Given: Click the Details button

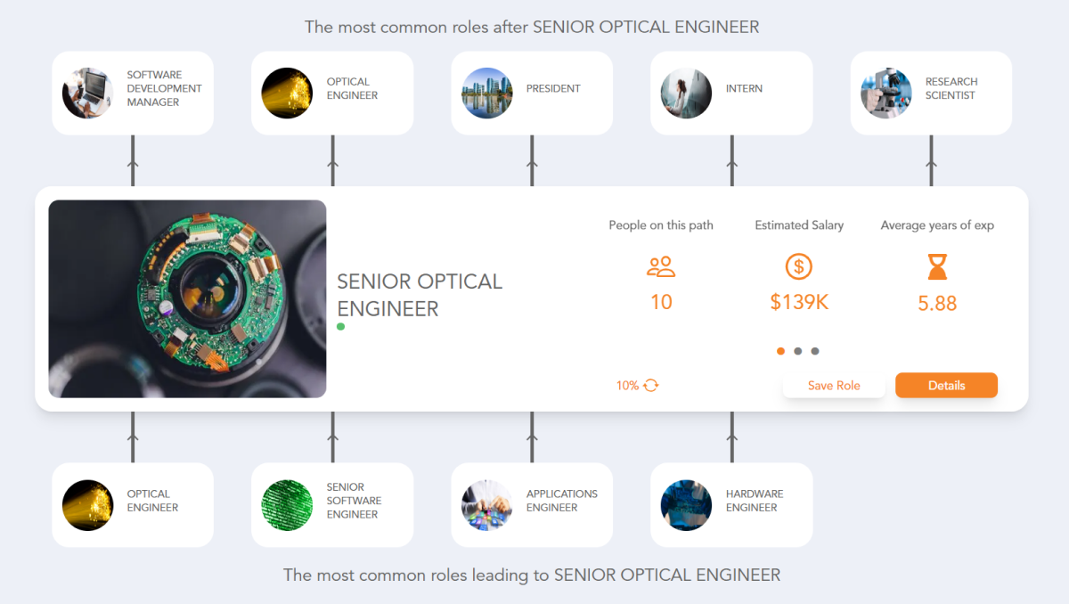Looking at the screenshot, I should 946,385.
